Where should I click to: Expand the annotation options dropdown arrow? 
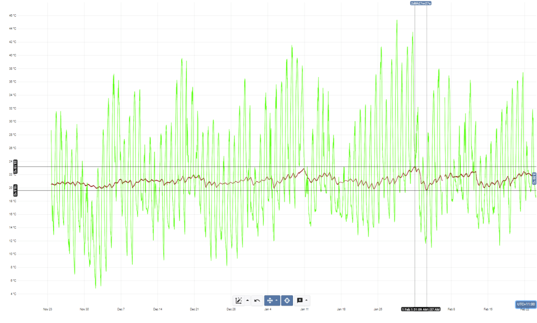(x=307, y=300)
